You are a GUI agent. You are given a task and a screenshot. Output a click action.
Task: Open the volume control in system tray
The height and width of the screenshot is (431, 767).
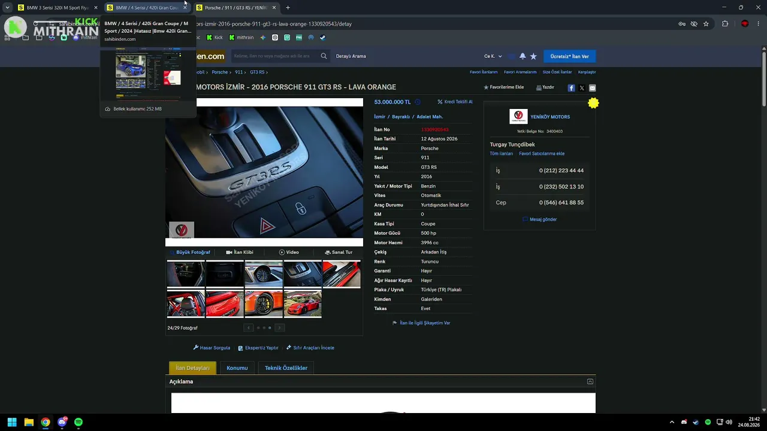[729, 422]
